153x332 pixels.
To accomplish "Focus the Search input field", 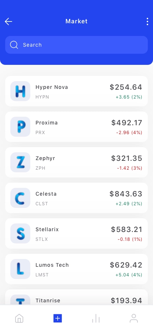I will tap(76, 45).
